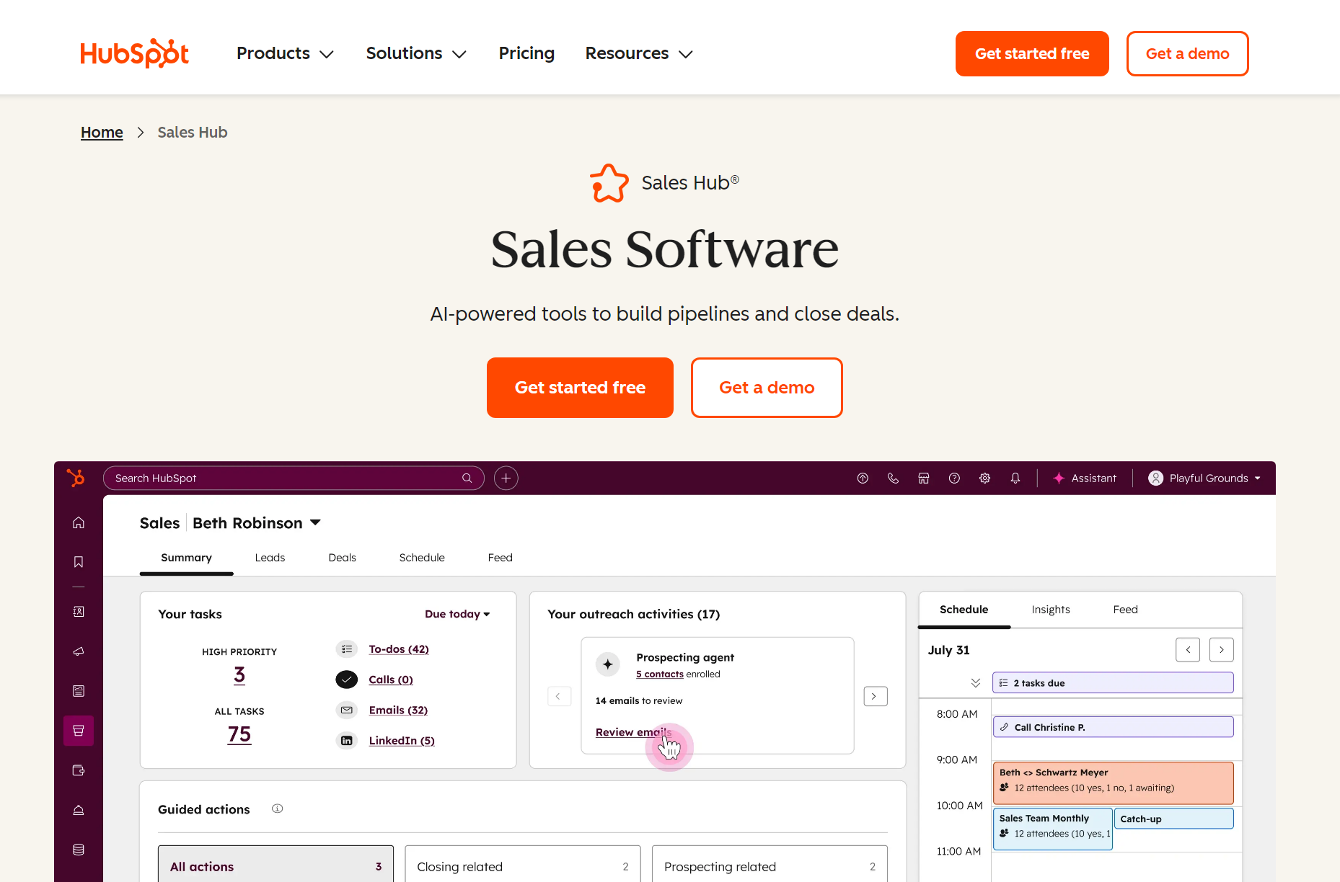Open the marketplace store icon

pos(923,478)
